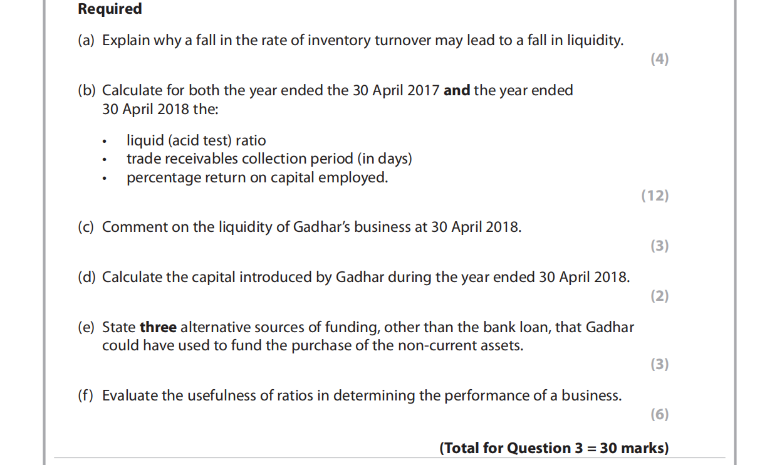The image size is (782, 465).
Task: Click the "(c)" question label
Action: [x=86, y=227]
